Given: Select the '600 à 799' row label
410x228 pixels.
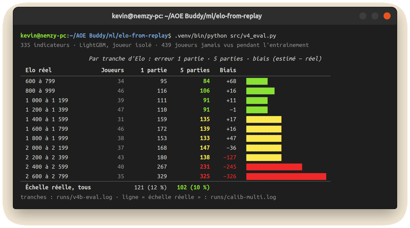Looking at the screenshot, I should tap(40, 81).
